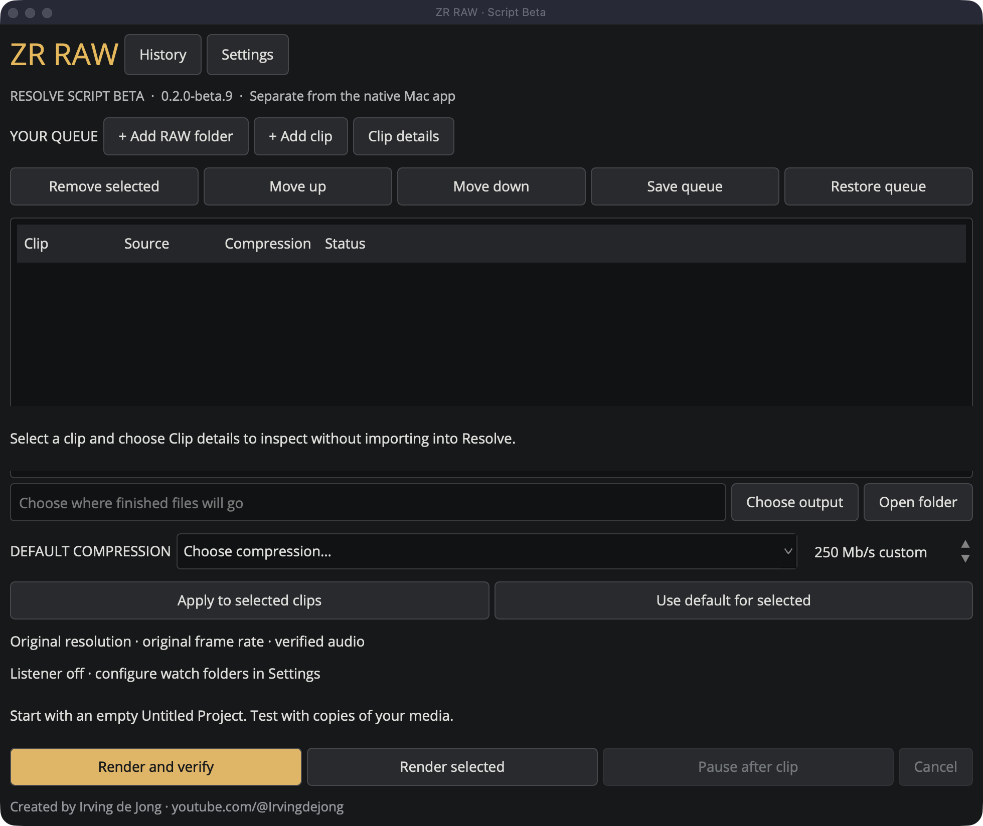Click Pause after clip

[748, 767]
